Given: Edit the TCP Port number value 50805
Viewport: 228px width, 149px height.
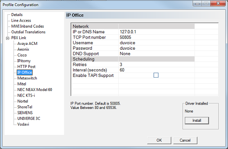Looking at the screenshot, I should (x=156, y=37).
